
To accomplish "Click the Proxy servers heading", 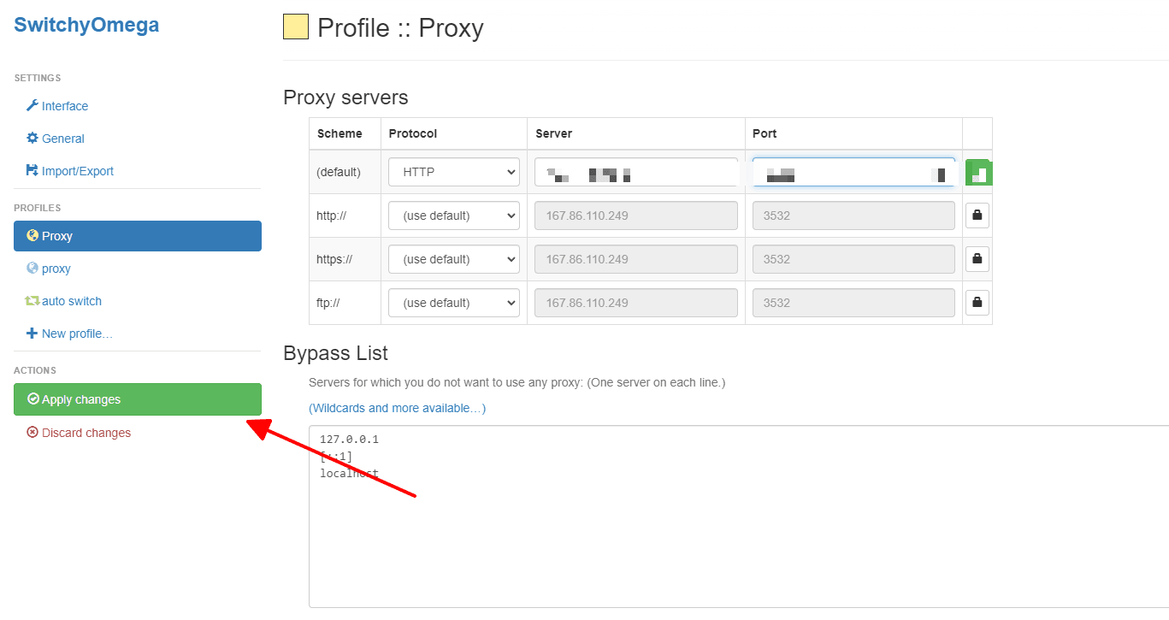I will tap(345, 97).
